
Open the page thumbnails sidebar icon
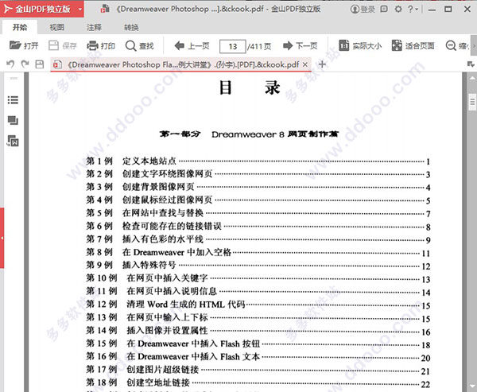[13, 120]
